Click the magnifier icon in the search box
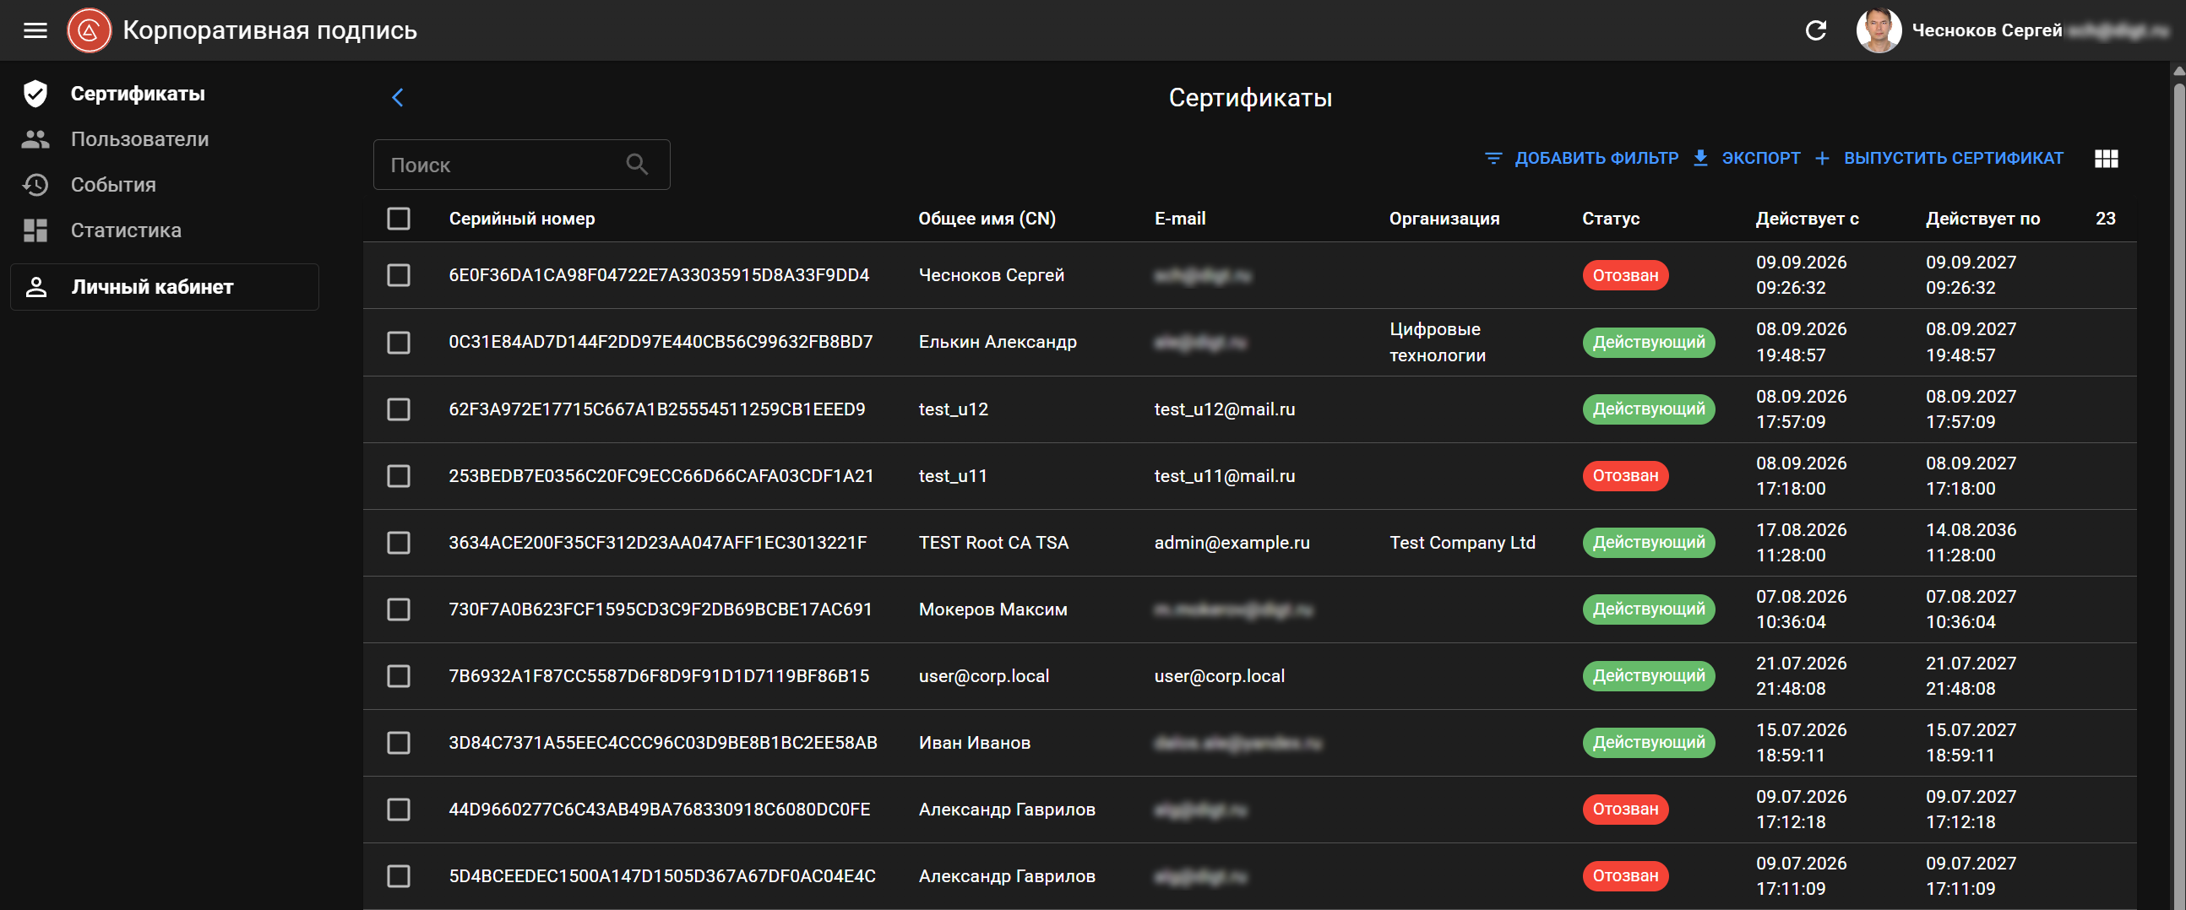This screenshot has width=2186, height=910. pos(636,165)
